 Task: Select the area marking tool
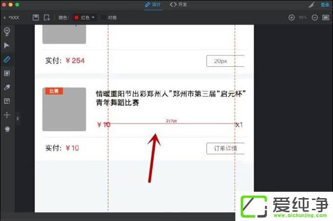point(7,73)
